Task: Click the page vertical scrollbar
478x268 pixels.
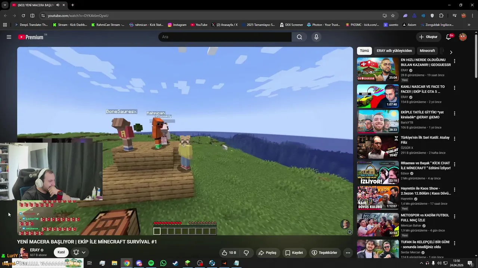Action: point(476,56)
